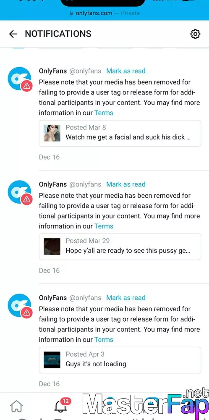209x420 pixels.
Task: Mark the Mar 8 post notification as read
Action: coord(126,71)
